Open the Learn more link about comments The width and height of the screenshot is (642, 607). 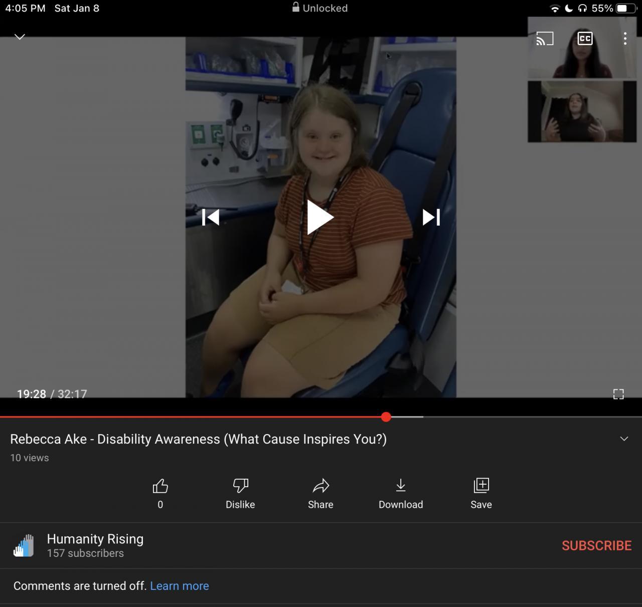point(180,586)
